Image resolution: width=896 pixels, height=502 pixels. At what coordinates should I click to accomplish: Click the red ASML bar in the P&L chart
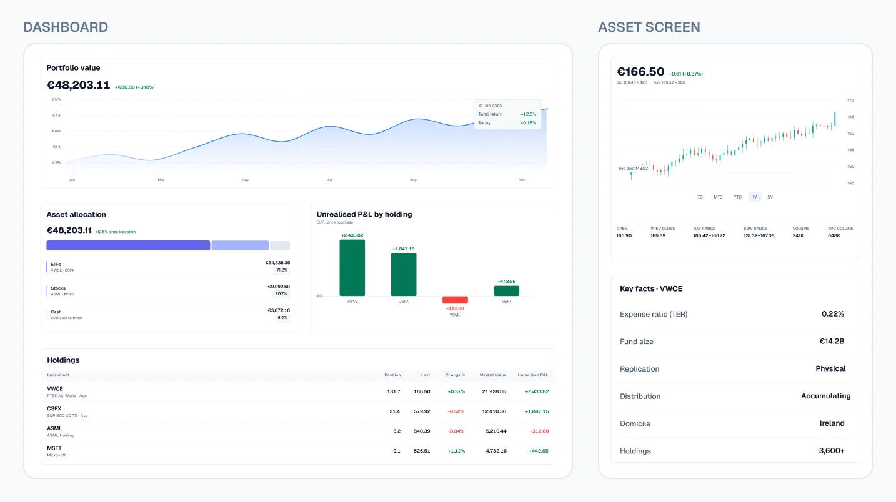coord(455,300)
